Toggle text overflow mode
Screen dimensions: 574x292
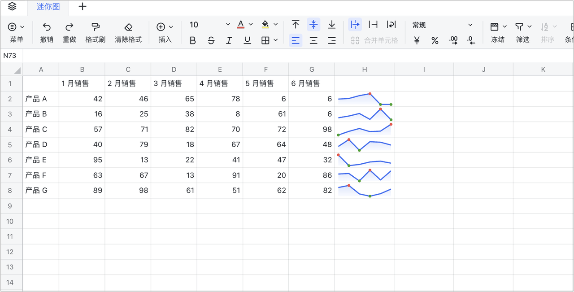(x=355, y=25)
